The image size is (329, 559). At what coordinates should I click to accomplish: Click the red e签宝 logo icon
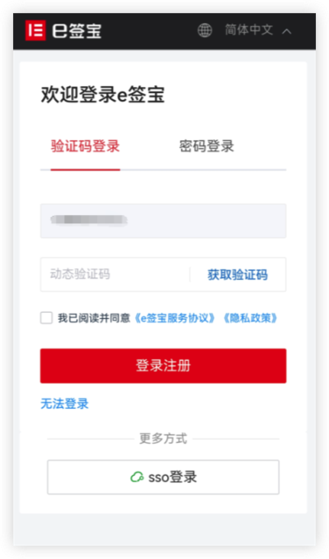(x=35, y=31)
